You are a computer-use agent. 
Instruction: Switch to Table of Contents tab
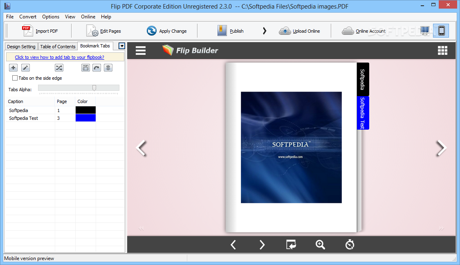[58, 46]
